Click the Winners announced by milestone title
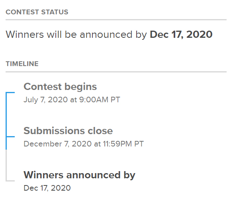This screenshot has width=229, height=197. 79,175
